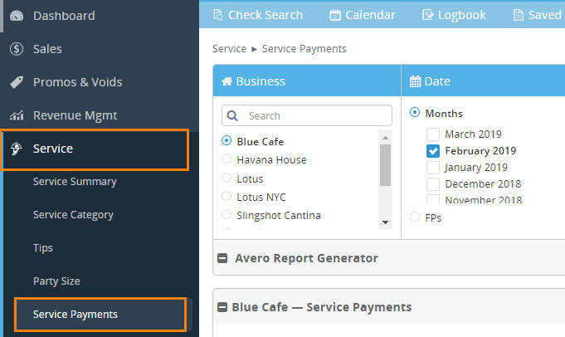Collapse the Avero Report Generator section
Viewport: 565px width, 337px height.
(222, 258)
